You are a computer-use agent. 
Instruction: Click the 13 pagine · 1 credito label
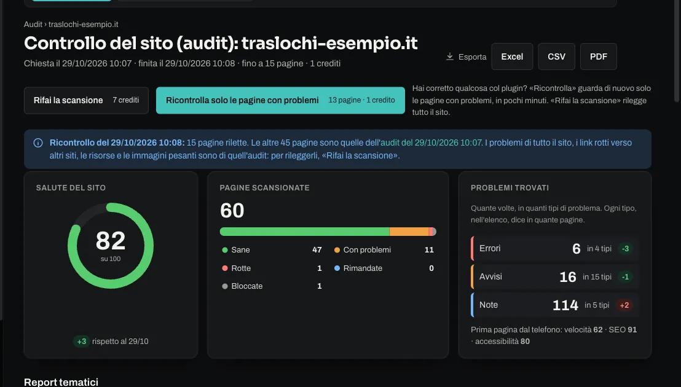[362, 100]
